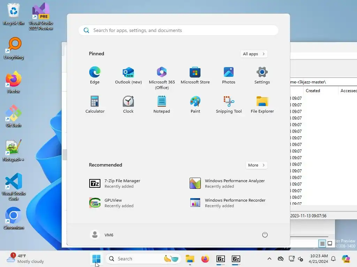Expand the All apps list
Image resolution: width=357 pixels, height=267 pixels.
pyautogui.click(x=254, y=54)
